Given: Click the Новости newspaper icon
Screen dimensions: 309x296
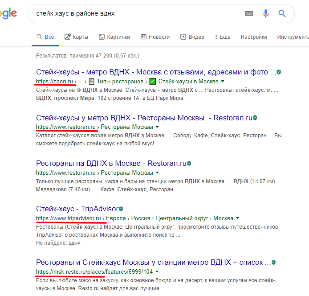Looking at the screenshot, I should pos(143,37).
